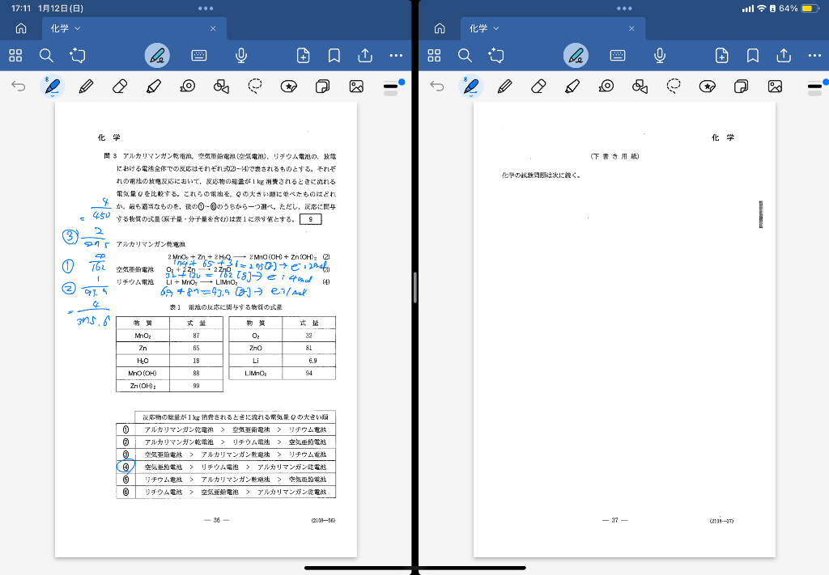Open pen stroke thickness selector in left pane

point(391,85)
